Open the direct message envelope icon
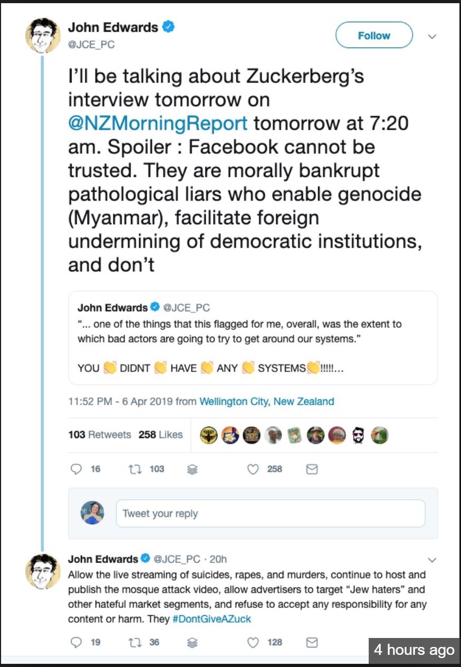 click(311, 469)
